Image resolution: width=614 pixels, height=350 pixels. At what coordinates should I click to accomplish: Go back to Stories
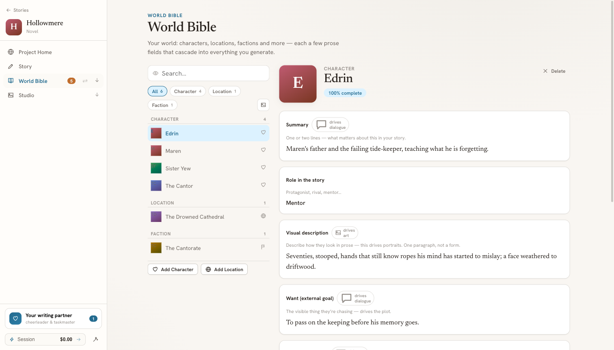click(17, 10)
